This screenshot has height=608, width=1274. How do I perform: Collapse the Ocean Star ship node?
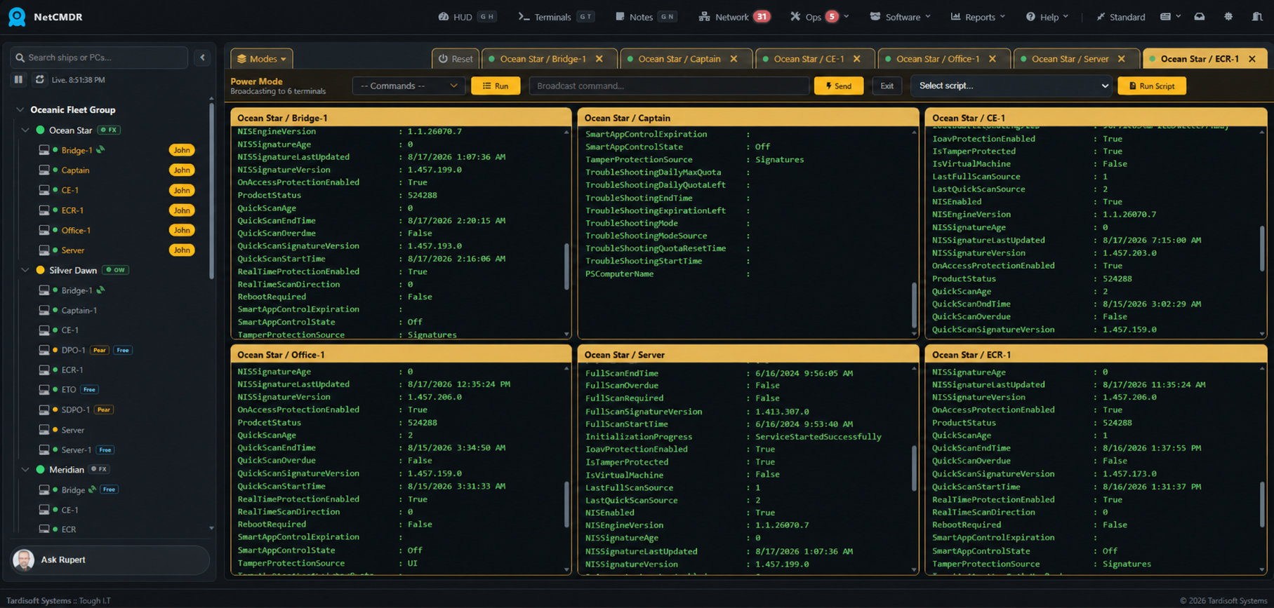tap(25, 130)
